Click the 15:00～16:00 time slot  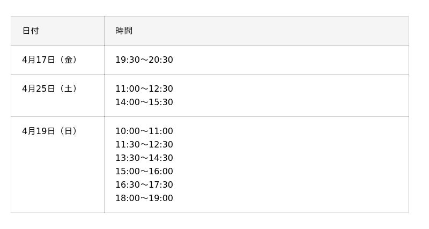pos(144,171)
